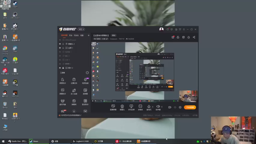256x144 pixels.
Task: Open the download tool icon in toolbox
Action: pyautogui.click(x=74, y=111)
